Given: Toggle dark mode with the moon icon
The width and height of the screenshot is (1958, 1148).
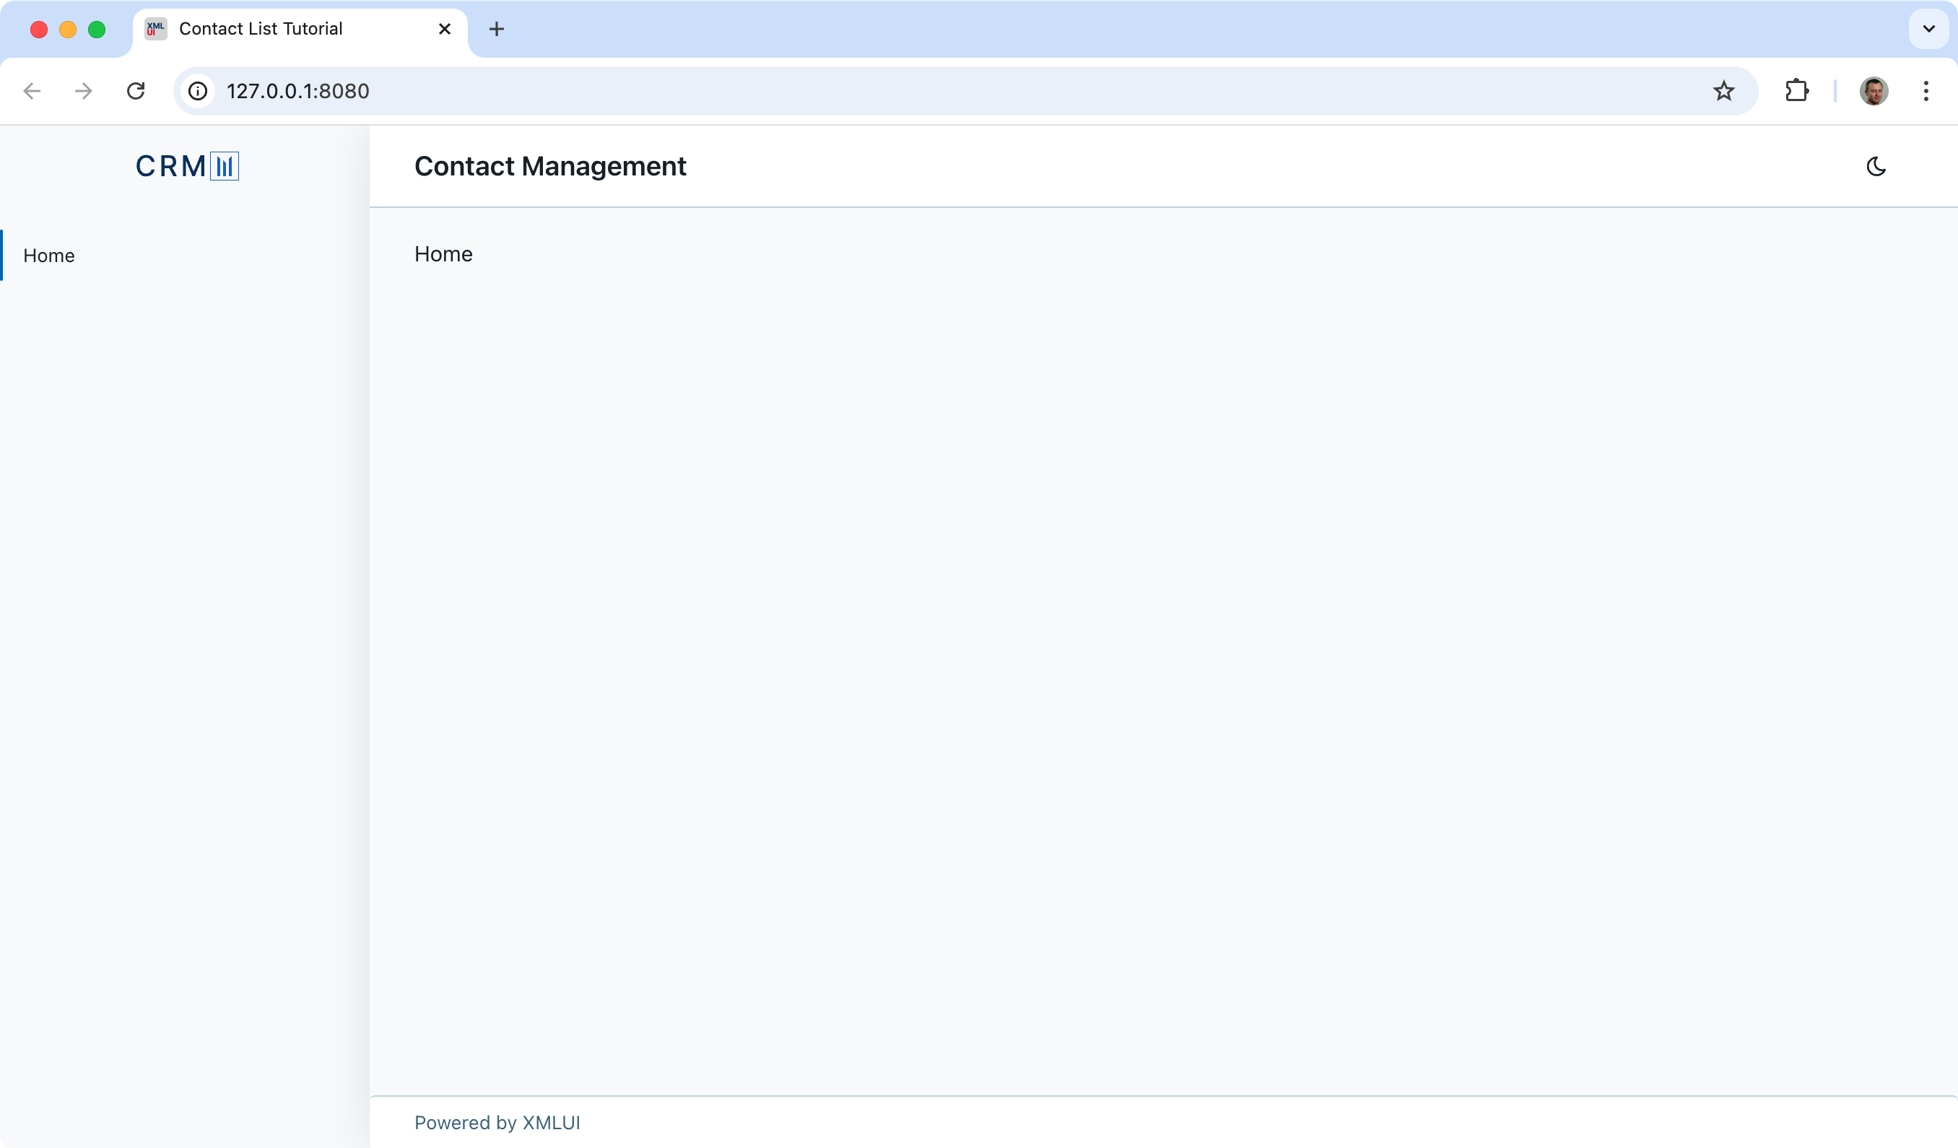Looking at the screenshot, I should [x=1876, y=166].
